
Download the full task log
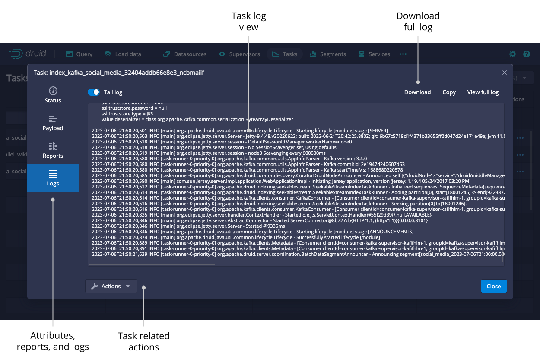pos(417,92)
